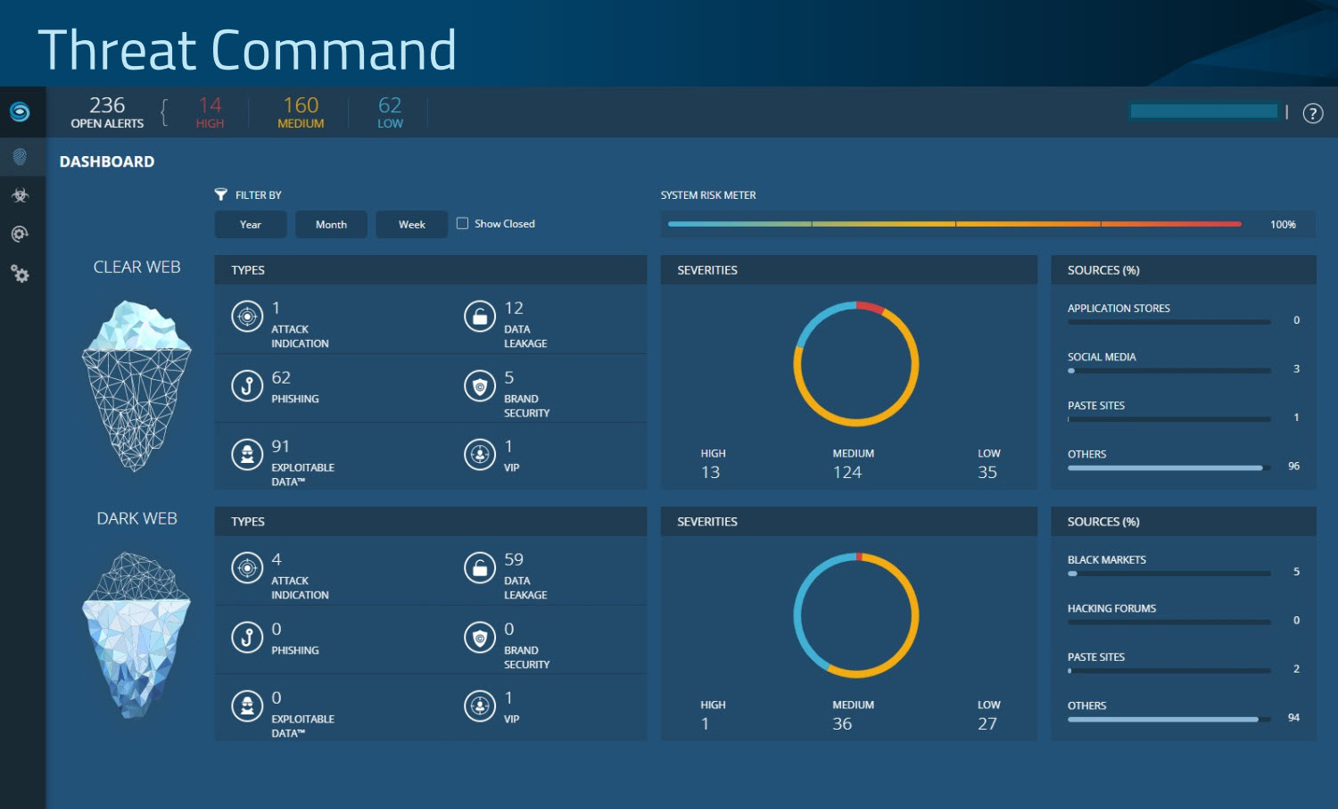
Task: Click Dark Web Exploitable Data icon
Action: (x=247, y=706)
